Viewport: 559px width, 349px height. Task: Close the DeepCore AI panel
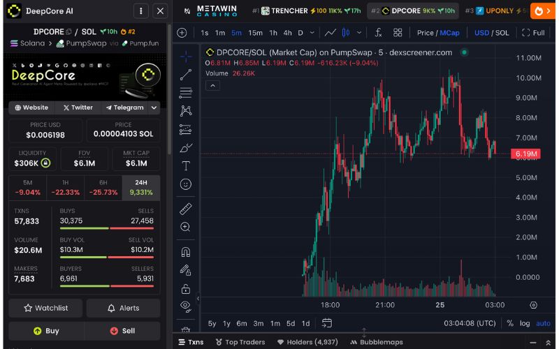point(161,11)
